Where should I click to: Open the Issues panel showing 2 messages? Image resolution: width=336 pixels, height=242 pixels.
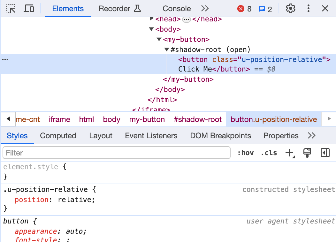pos(265,9)
